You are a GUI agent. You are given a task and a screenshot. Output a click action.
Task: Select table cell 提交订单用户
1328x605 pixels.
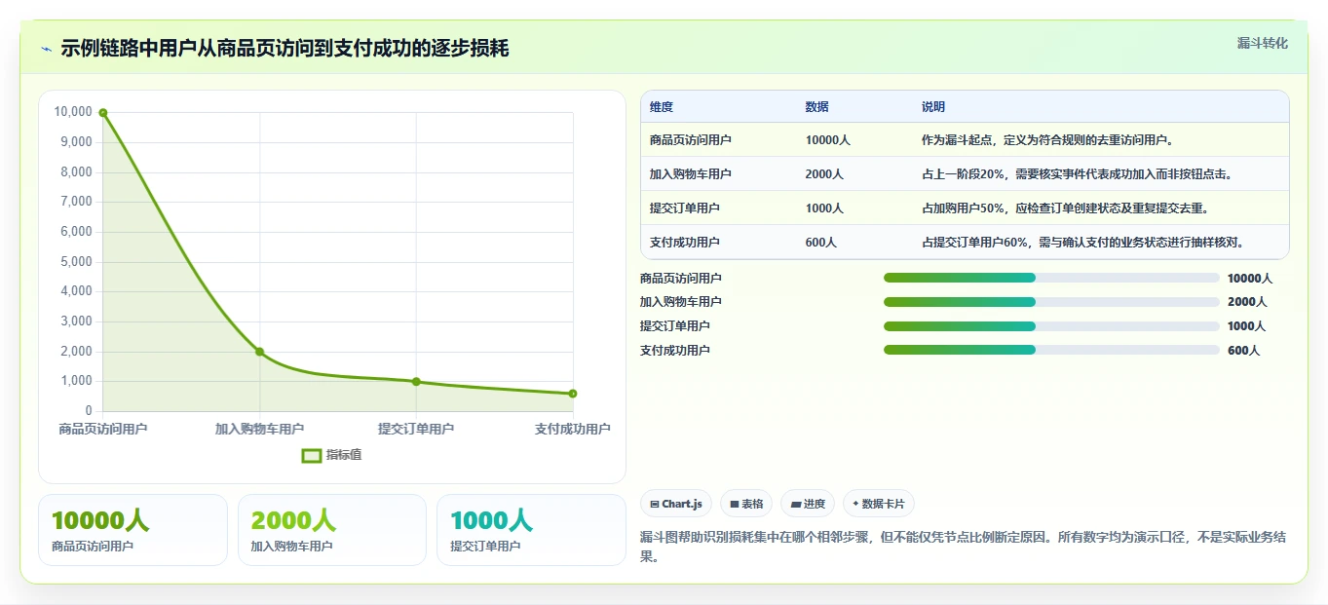click(x=685, y=208)
